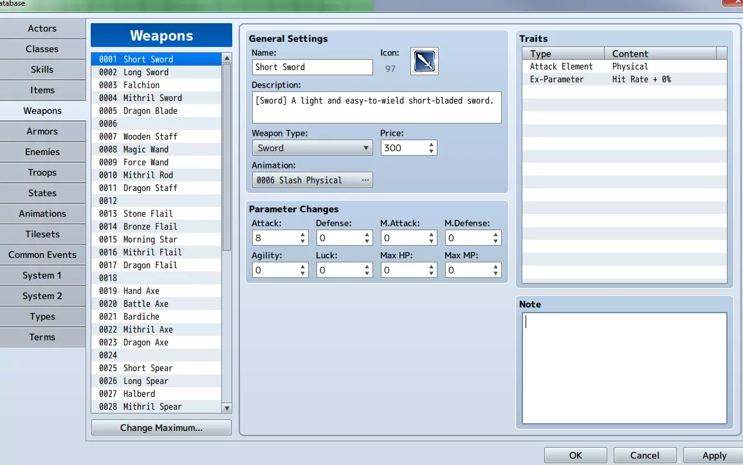Open the States tab
This screenshot has height=465, width=743.
[42, 193]
